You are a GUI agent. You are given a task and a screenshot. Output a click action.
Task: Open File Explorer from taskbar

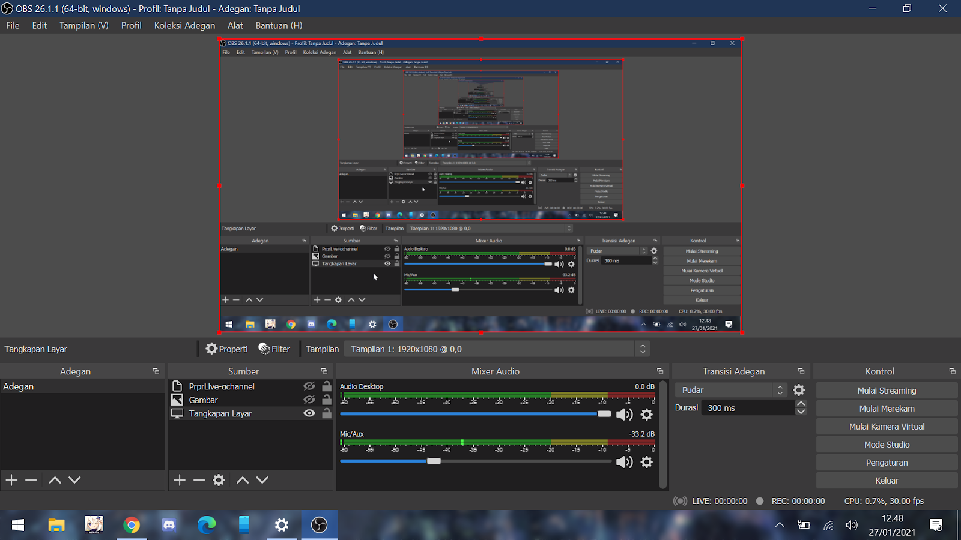click(x=56, y=525)
